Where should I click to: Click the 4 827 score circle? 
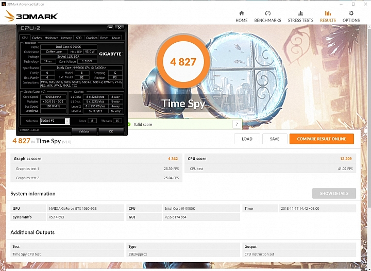[183, 62]
